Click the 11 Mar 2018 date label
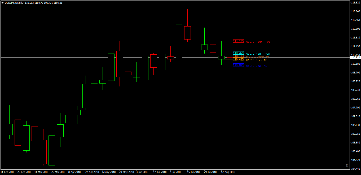 pos(41,172)
